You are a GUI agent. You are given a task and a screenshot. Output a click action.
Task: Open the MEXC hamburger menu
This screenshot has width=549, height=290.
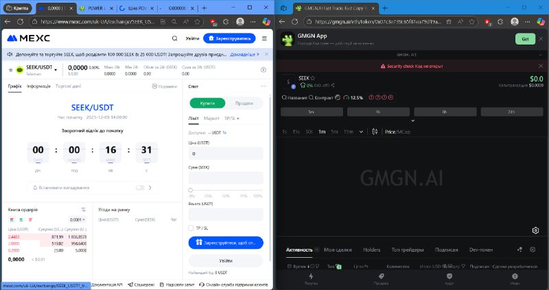click(x=264, y=38)
